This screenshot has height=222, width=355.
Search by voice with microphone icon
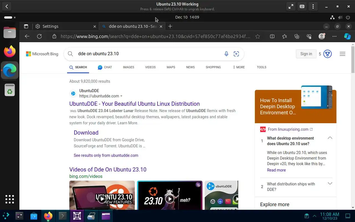226,54
